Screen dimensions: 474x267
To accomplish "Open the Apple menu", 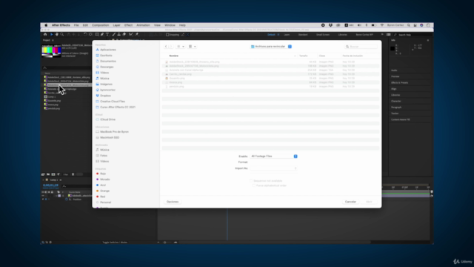I will [x=46, y=25].
